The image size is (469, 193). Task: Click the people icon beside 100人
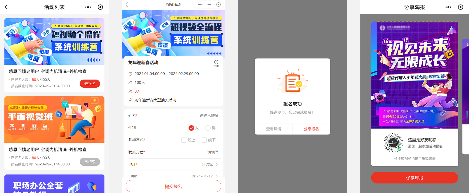coord(130,83)
